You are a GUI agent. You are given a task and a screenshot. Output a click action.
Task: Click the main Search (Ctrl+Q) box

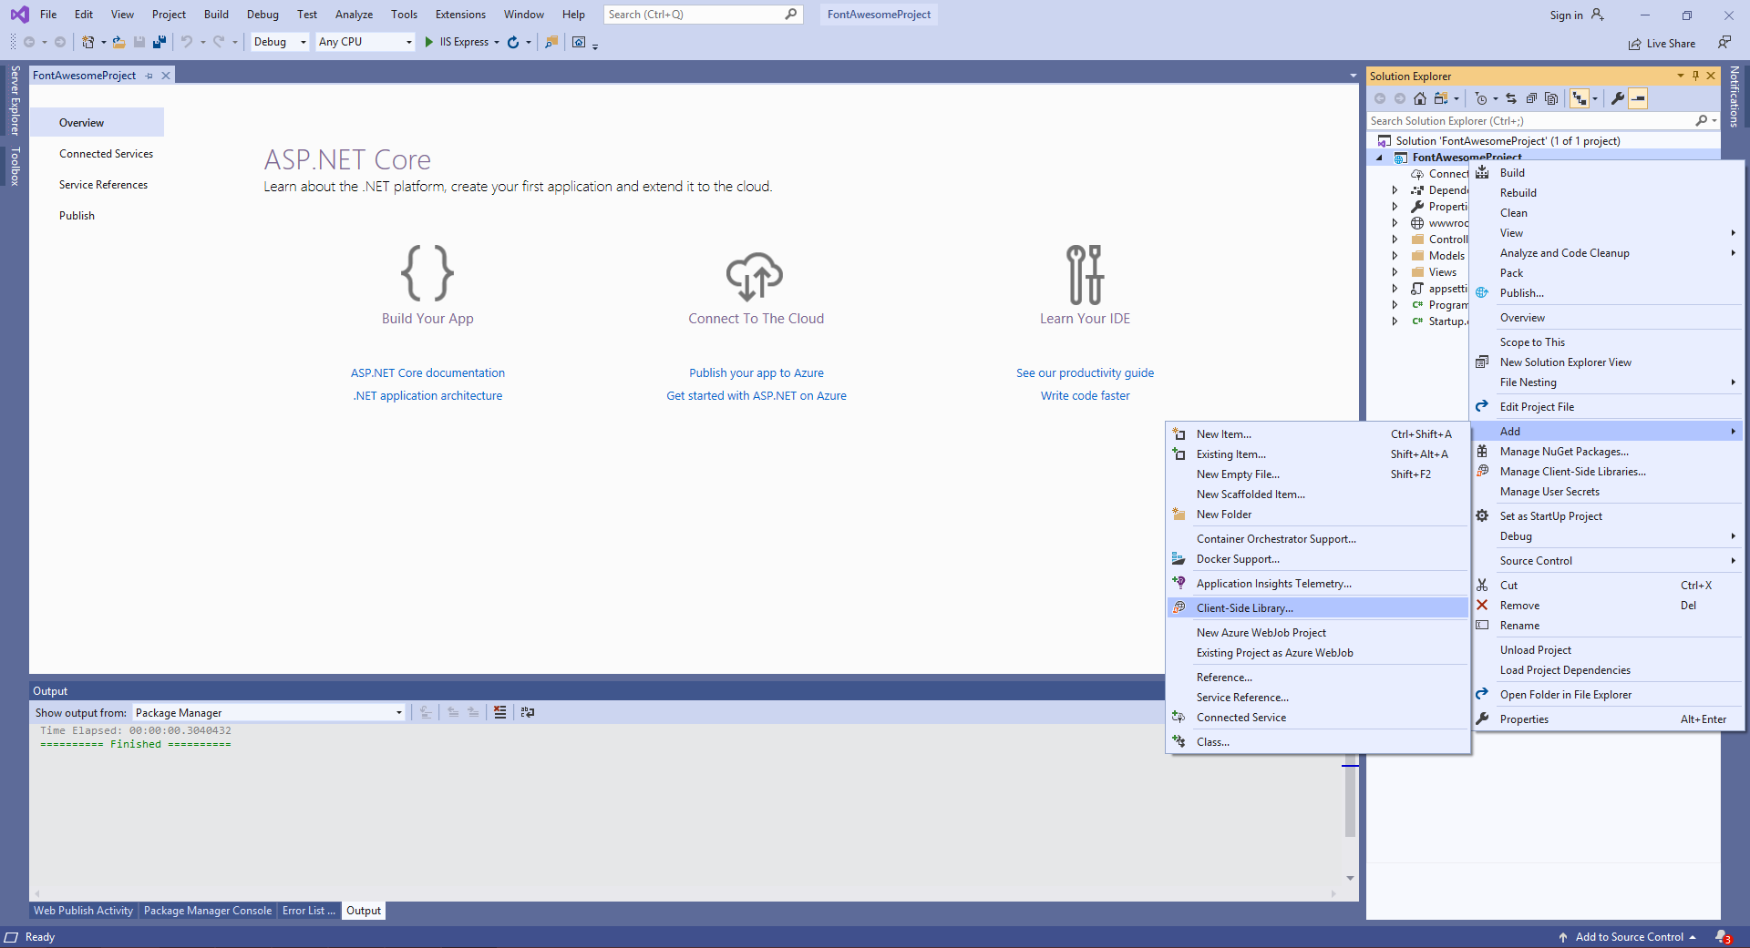(703, 15)
